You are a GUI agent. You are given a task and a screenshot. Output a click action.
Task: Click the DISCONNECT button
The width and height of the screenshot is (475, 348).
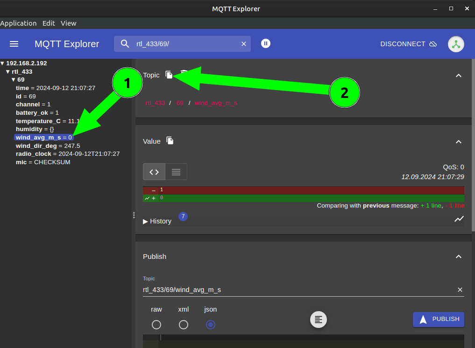(x=408, y=44)
